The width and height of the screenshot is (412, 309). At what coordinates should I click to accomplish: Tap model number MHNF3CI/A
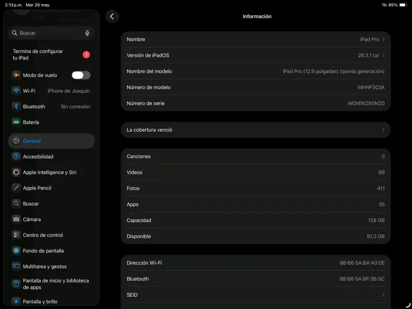click(x=371, y=87)
